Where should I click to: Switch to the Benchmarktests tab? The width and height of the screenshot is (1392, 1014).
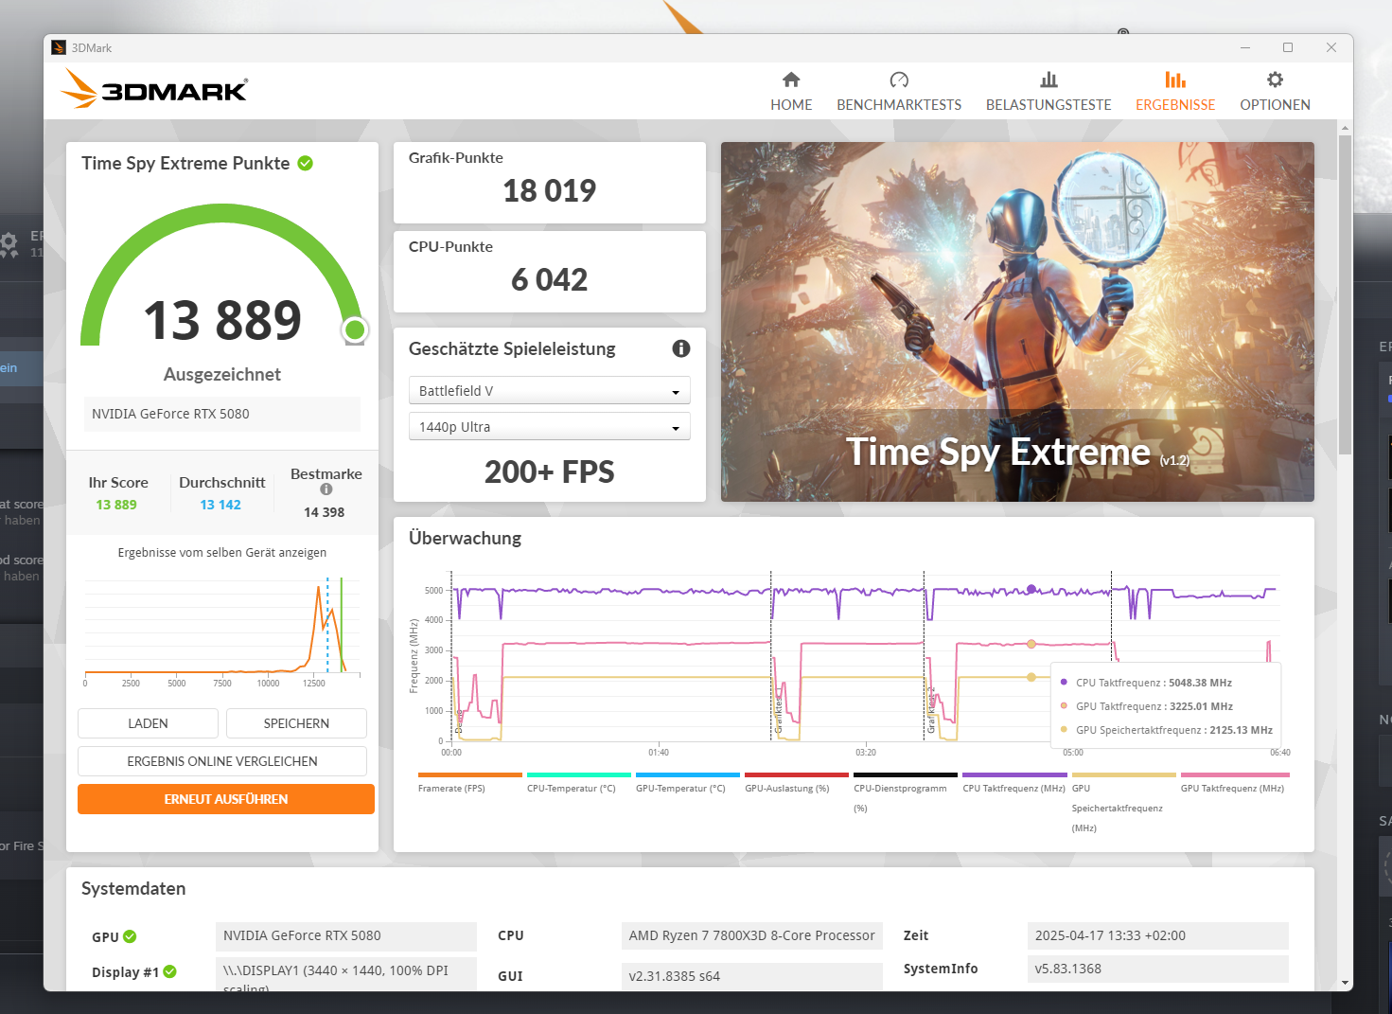tap(899, 90)
